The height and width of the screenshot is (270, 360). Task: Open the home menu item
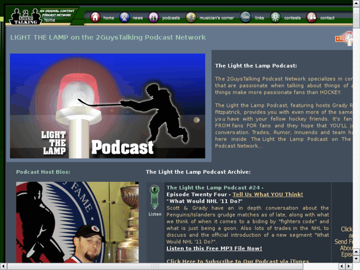[108, 18]
